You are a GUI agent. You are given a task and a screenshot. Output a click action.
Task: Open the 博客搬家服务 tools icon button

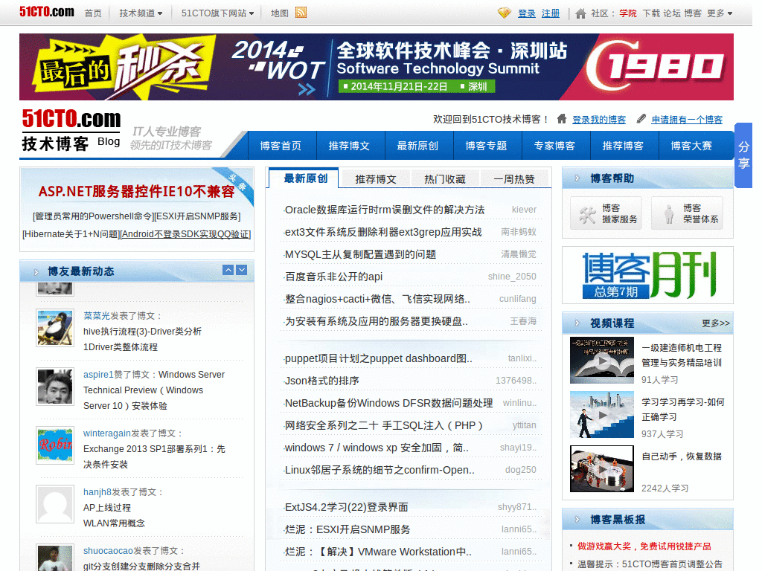tap(606, 213)
